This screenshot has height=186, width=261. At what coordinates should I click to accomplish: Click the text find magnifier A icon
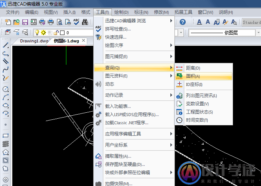click(x=234, y=22)
